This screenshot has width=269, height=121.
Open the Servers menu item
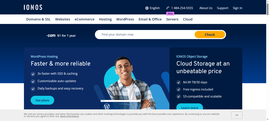(x=172, y=19)
